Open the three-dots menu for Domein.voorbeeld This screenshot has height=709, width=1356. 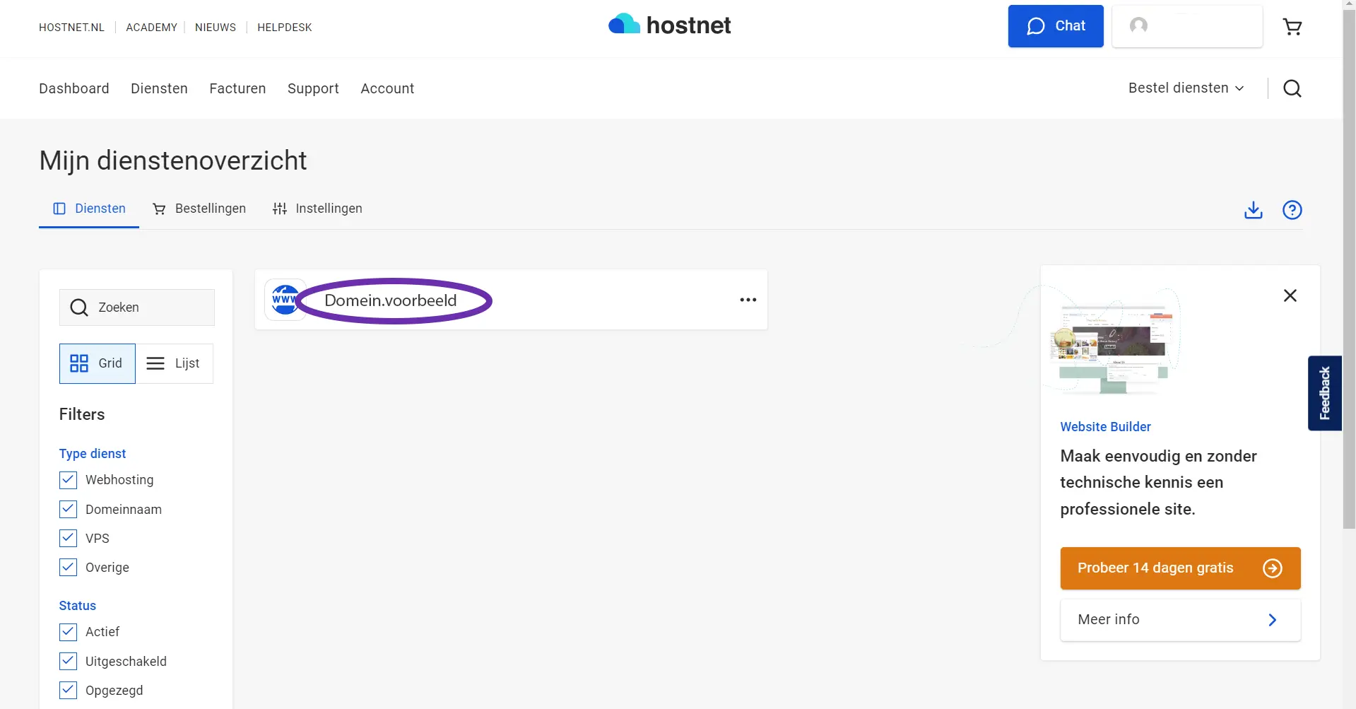coord(748,300)
